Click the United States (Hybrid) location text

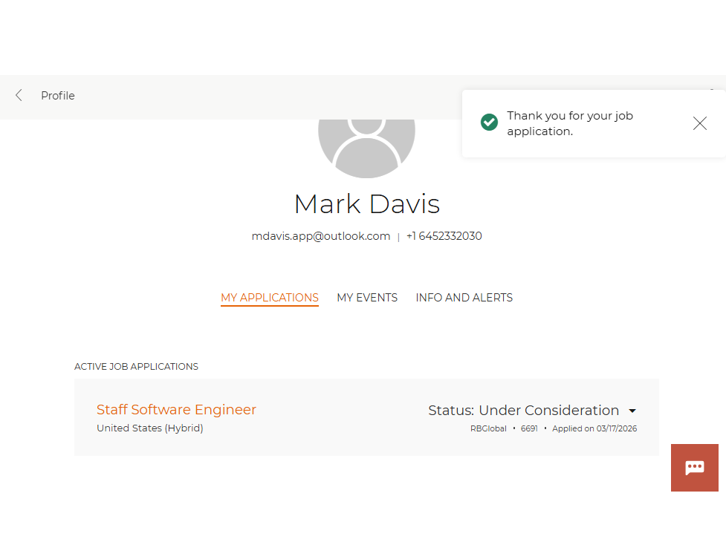point(150,428)
